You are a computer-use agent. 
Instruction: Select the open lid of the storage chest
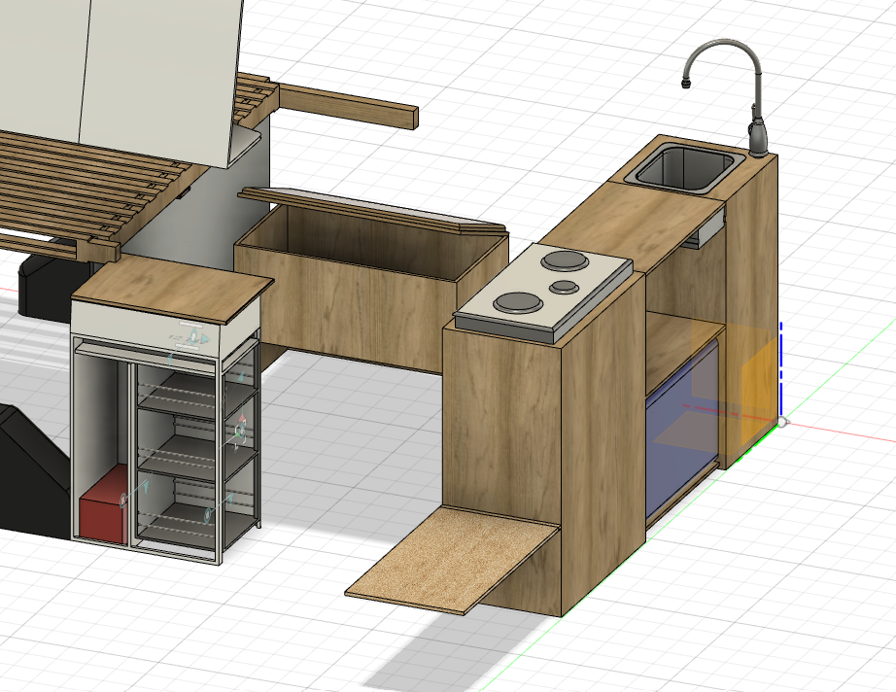click(x=374, y=210)
